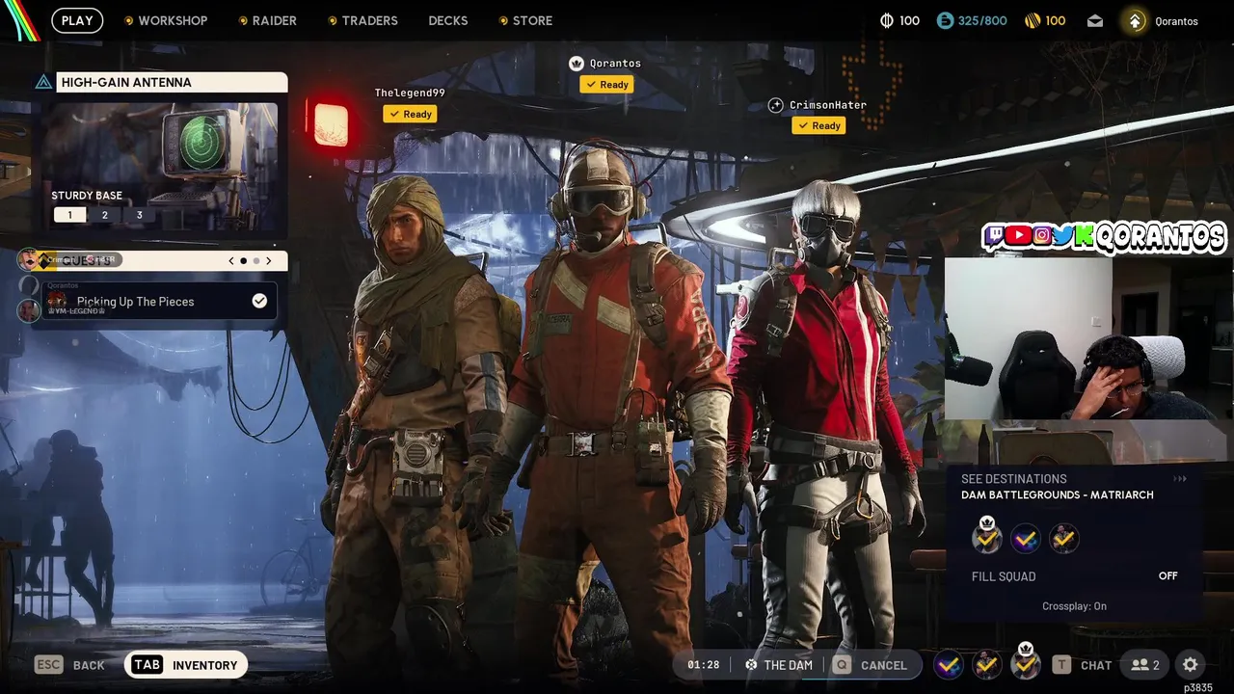Image resolution: width=1234 pixels, height=694 pixels.
Task: Select the second quests page dot
Action: click(256, 260)
